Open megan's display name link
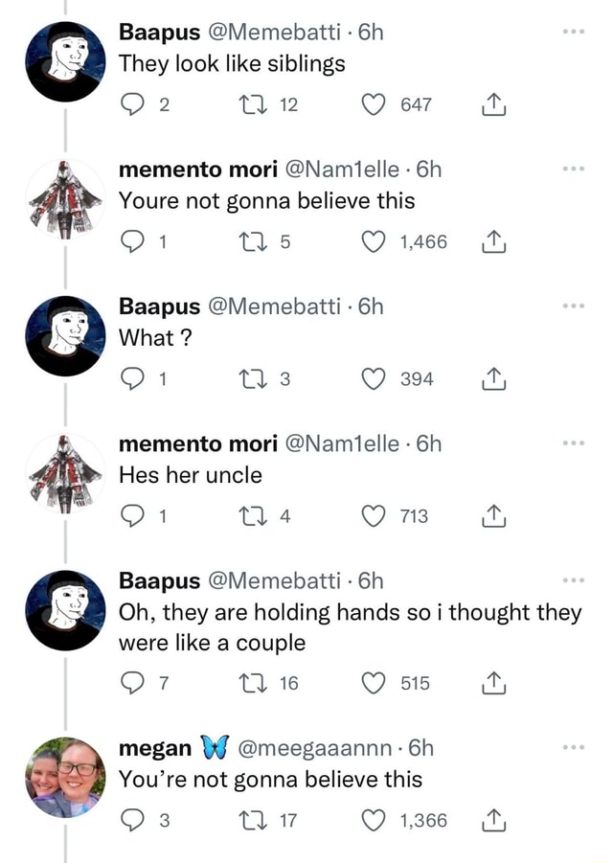613x863 pixels. (x=155, y=748)
